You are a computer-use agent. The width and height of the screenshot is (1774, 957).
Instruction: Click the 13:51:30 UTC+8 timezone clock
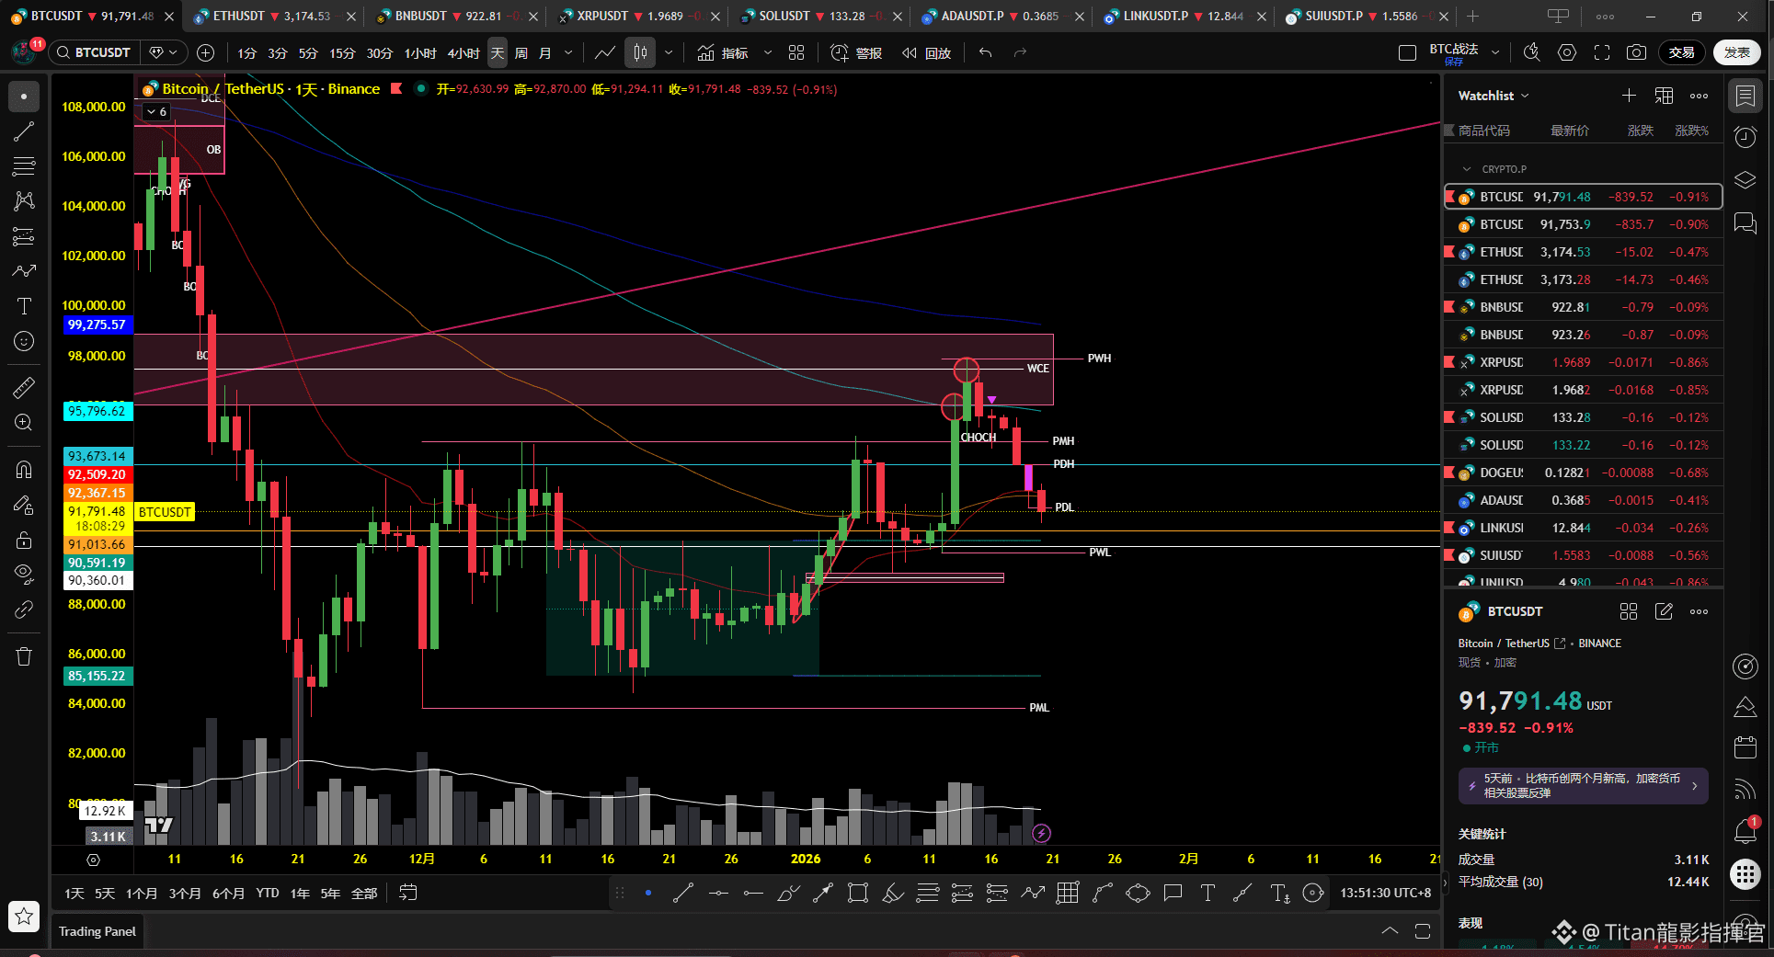(1385, 893)
